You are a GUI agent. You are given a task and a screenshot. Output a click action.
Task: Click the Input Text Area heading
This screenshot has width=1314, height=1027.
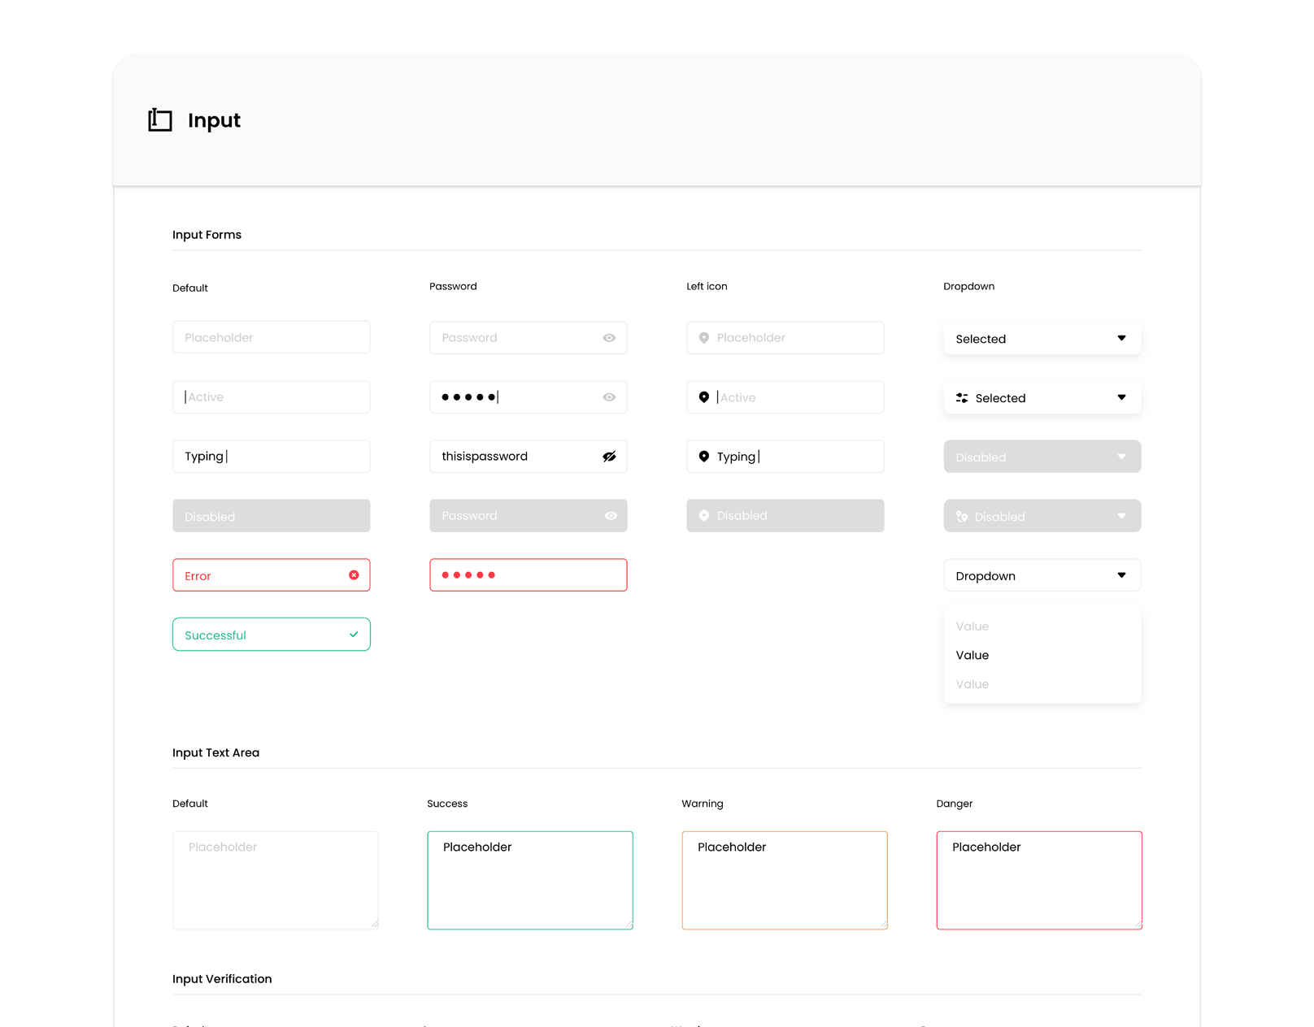click(215, 753)
